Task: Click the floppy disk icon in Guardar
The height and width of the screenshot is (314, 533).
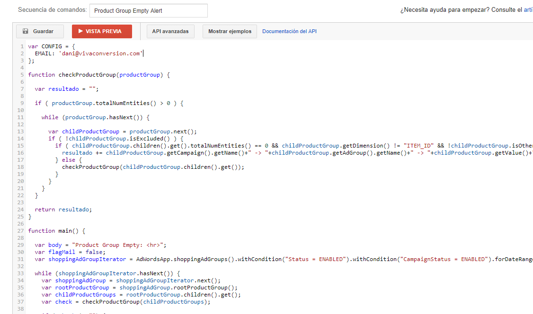Action: (x=26, y=31)
